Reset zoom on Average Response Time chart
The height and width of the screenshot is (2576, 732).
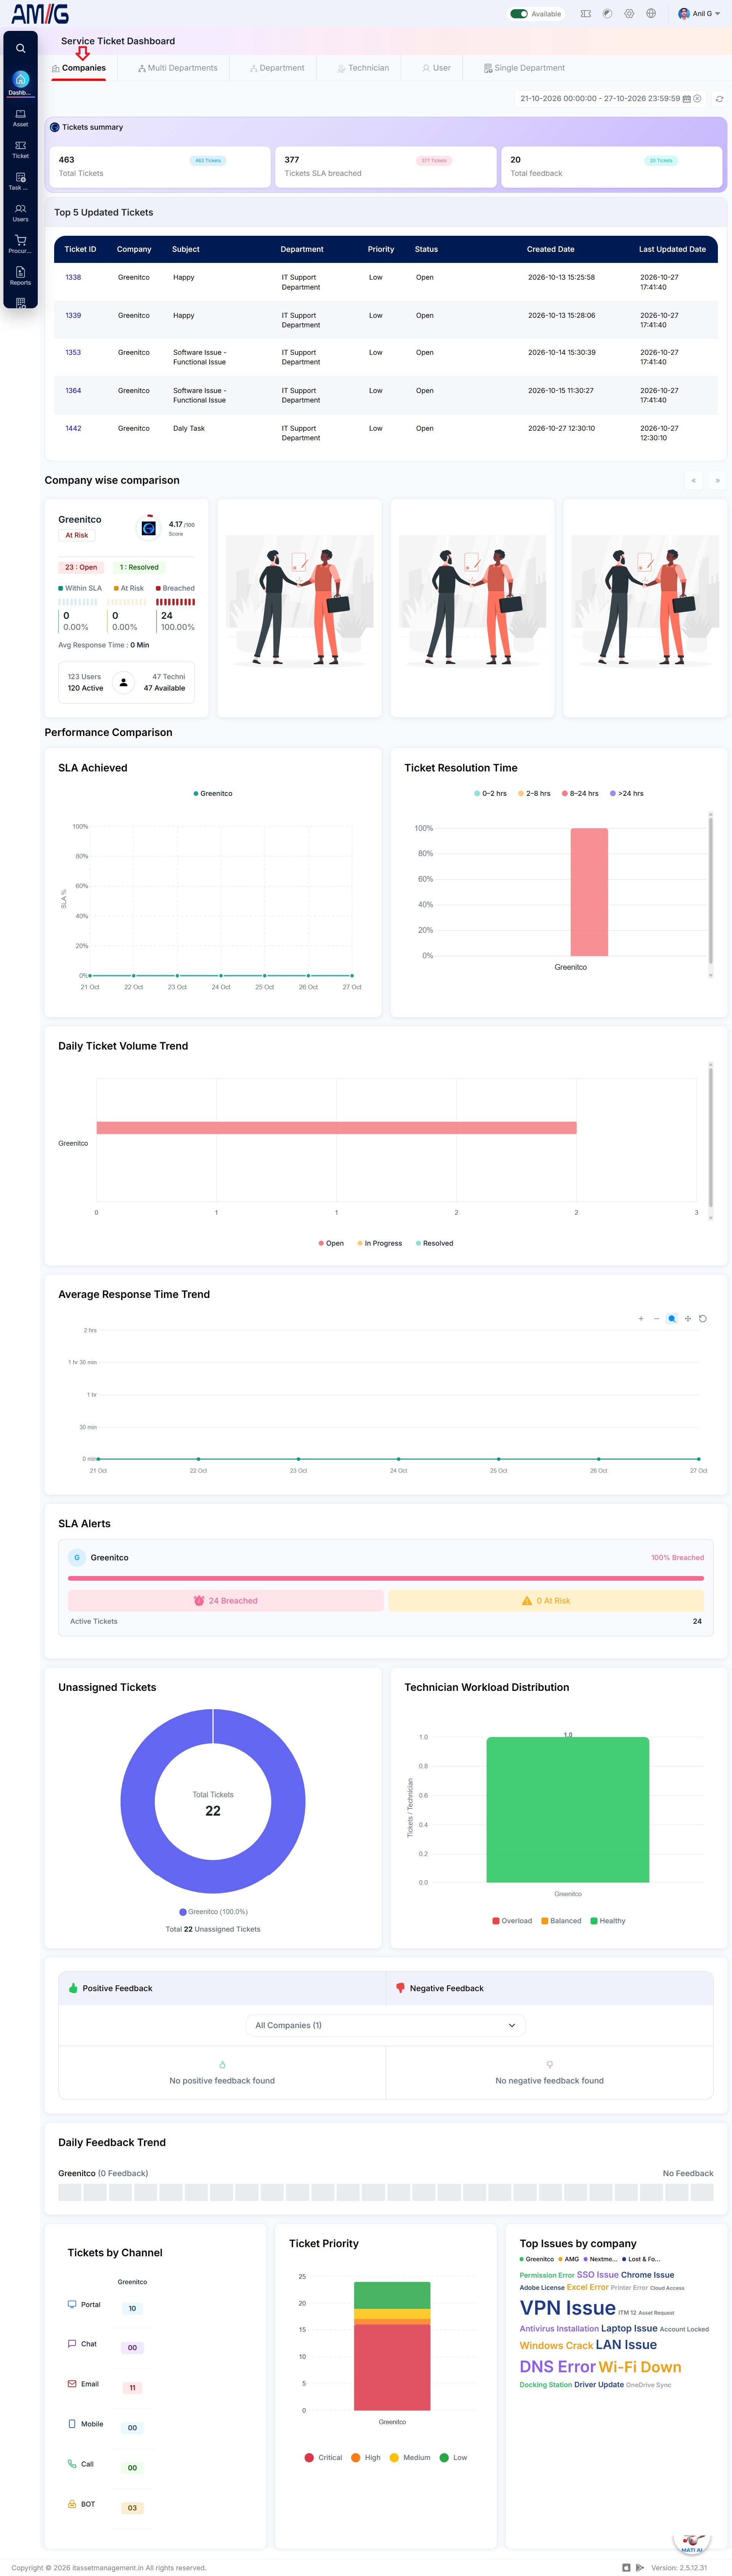(x=703, y=1318)
